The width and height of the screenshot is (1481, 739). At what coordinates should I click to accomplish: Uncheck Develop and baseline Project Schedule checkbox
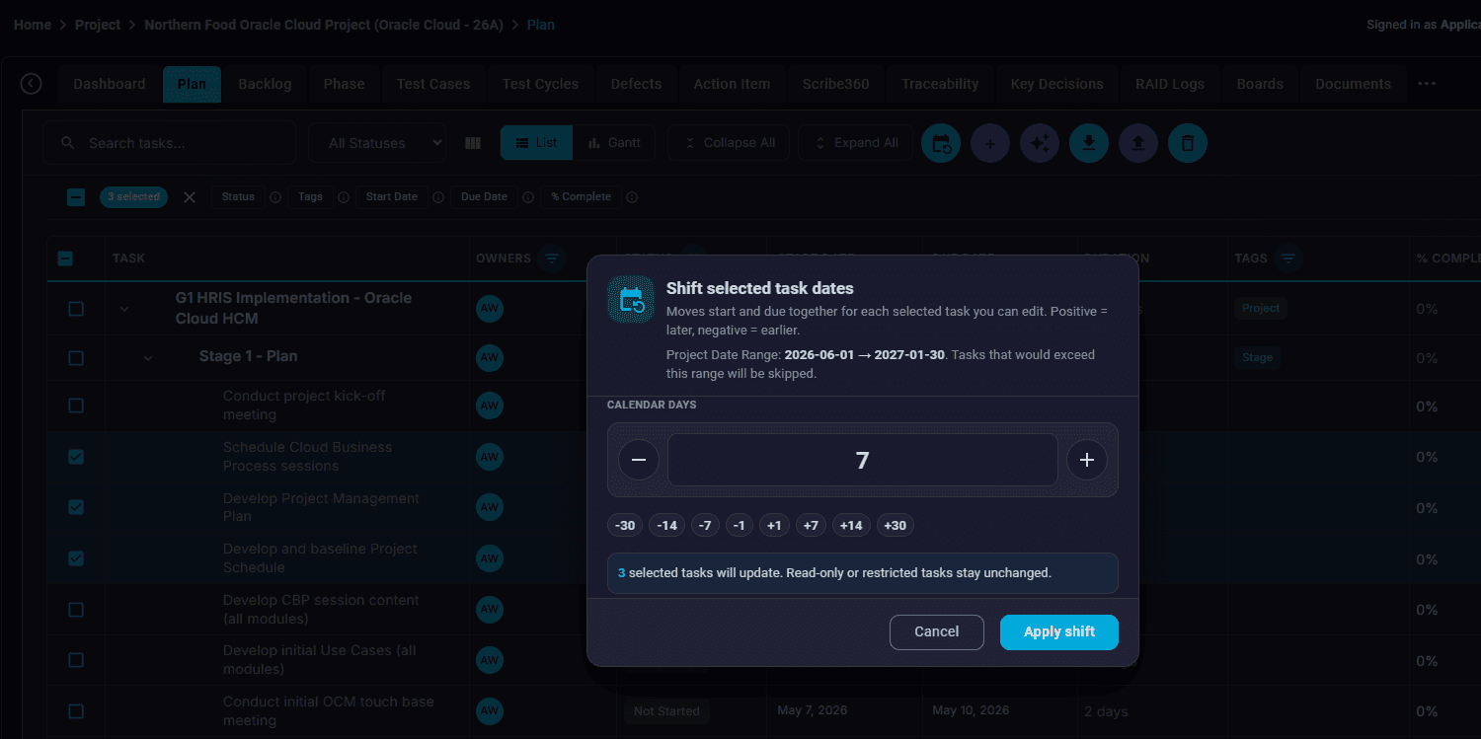point(76,558)
